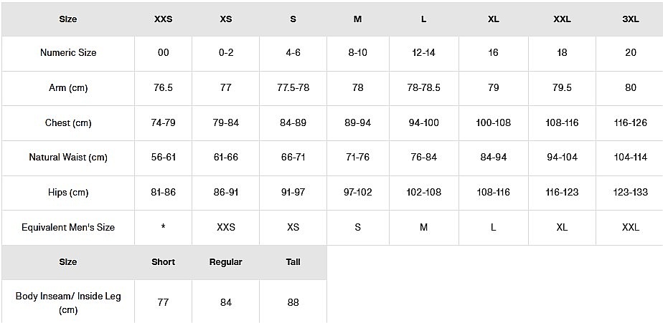Select the 88 Tall inseam value

(x=293, y=303)
